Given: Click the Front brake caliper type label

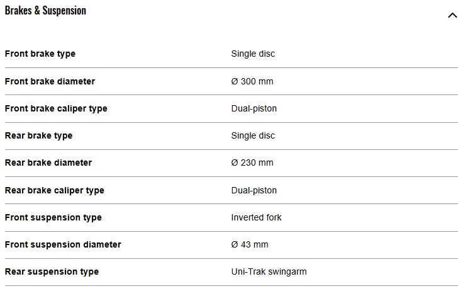Looking at the screenshot, I should pyautogui.click(x=56, y=108).
